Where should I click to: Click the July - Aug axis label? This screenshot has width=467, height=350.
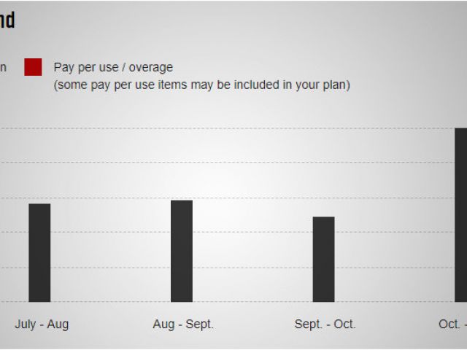tap(42, 324)
